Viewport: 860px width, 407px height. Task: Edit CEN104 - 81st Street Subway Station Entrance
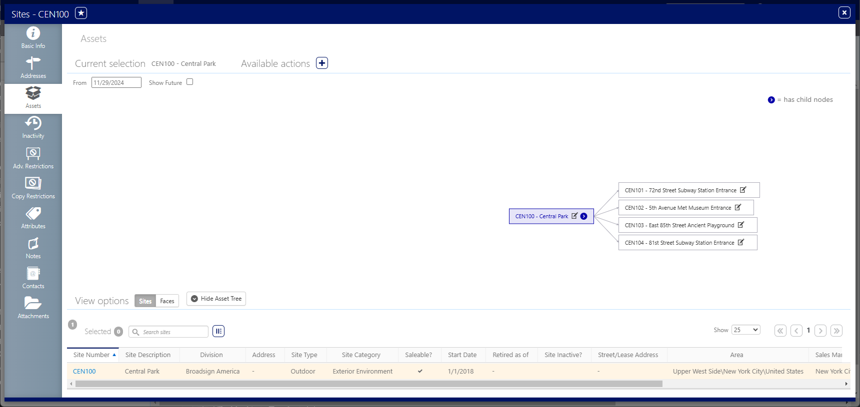point(741,242)
